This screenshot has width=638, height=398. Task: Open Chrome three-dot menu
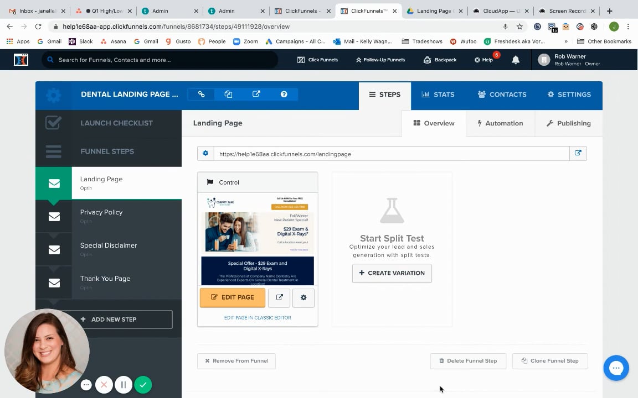[628, 27]
